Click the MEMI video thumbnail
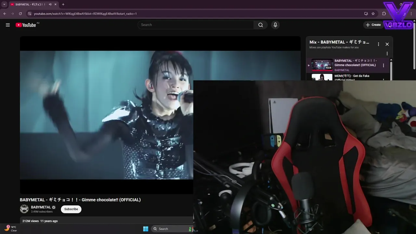 (322, 77)
